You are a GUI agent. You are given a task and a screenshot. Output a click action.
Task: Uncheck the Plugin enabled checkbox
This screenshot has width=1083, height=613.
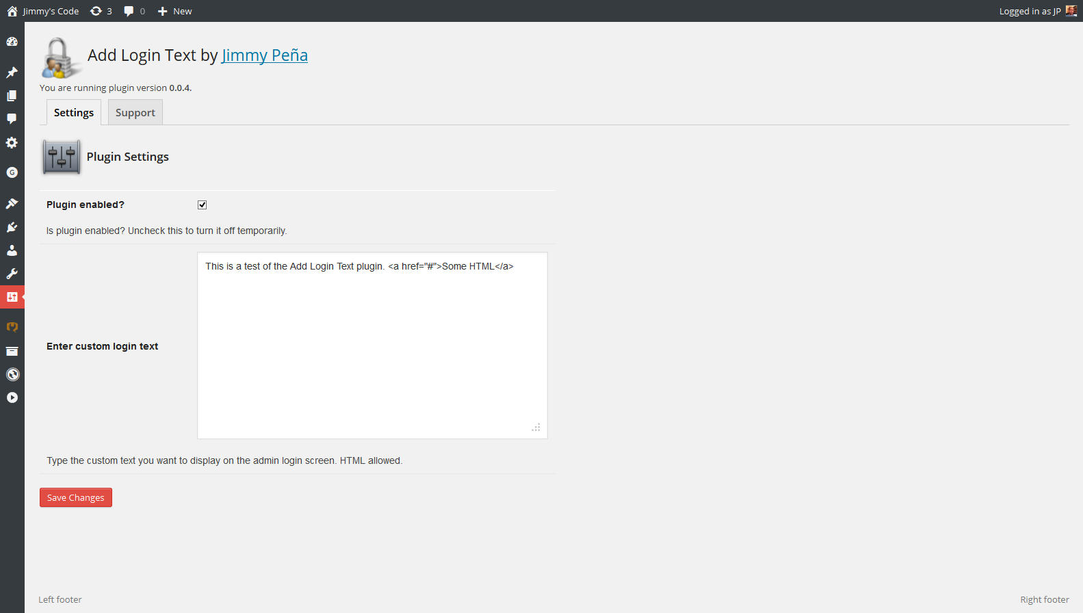pos(202,205)
